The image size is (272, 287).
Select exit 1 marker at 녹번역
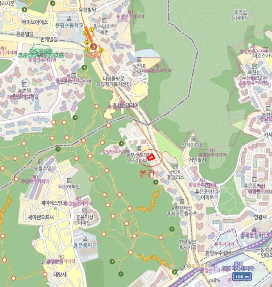91,29
